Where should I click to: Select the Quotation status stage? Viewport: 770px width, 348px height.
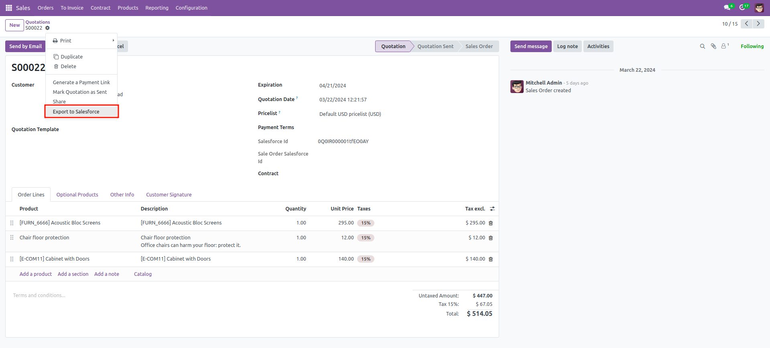(x=393, y=47)
